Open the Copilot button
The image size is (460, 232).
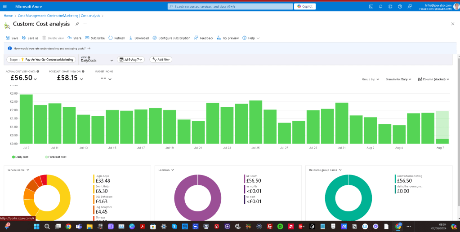click(305, 6)
